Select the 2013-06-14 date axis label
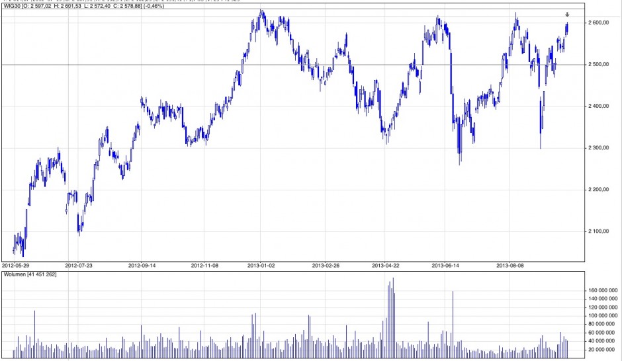The width and height of the screenshot is (622, 361). (x=445, y=265)
